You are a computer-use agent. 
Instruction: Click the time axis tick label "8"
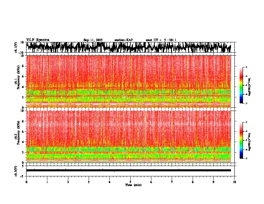coord(193,182)
